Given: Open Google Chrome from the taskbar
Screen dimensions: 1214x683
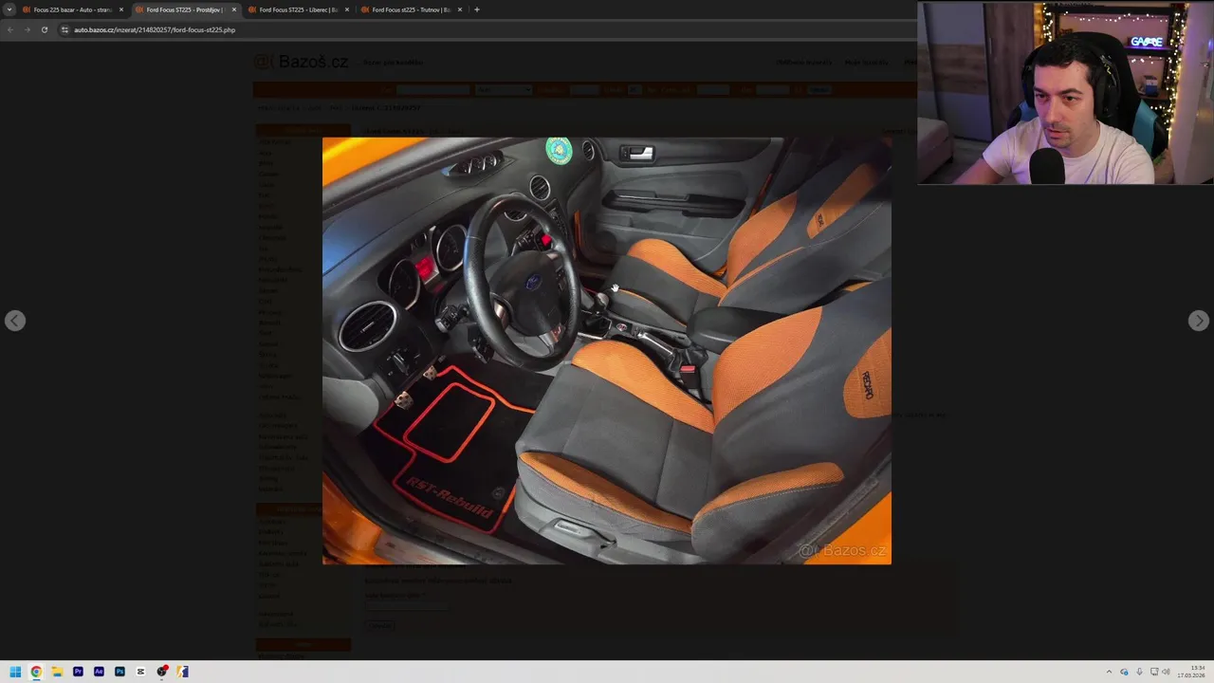Looking at the screenshot, I should coord(36,672).
